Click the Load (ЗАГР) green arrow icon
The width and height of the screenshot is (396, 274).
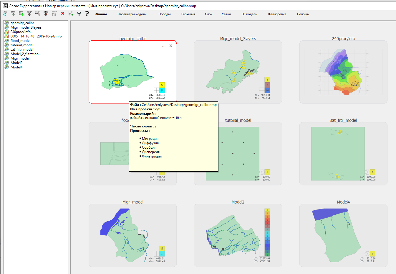[x=13, y=14]
